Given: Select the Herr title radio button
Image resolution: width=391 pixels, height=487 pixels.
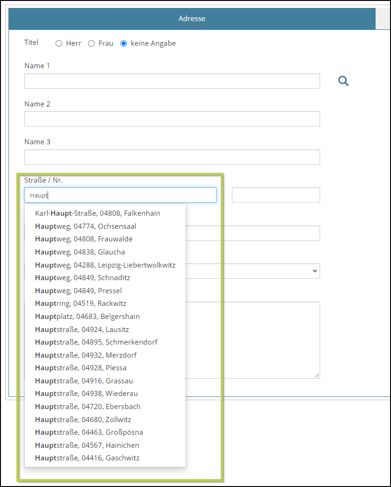Looking at the screenshot, I should pos(59,43).
